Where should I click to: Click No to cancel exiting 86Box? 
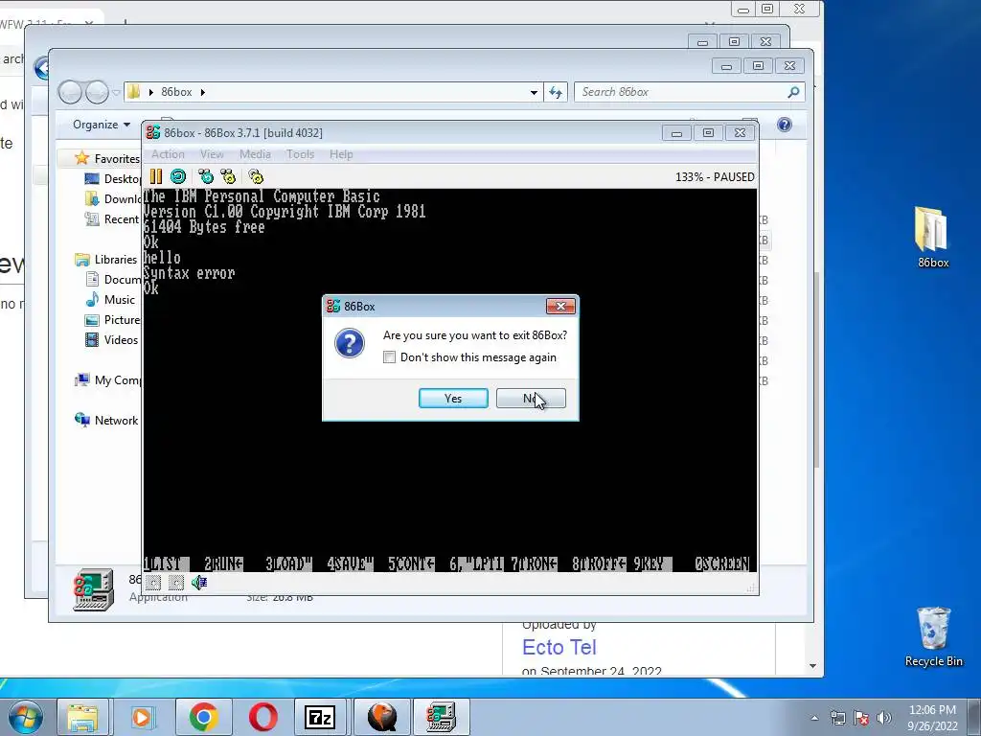pos(531,398)
